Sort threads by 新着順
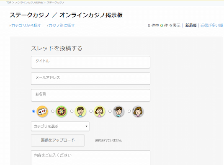Viewport: 224px width, 165px height. coord(191,26)
